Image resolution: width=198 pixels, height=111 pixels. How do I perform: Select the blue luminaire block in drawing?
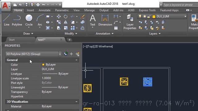[148, 82]
